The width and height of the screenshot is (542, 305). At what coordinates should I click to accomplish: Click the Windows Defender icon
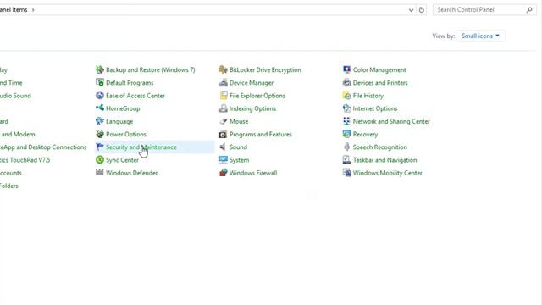click(100, 173)
